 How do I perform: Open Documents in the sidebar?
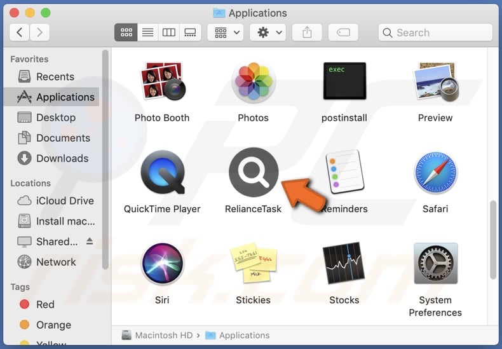[x=51, y=138]
